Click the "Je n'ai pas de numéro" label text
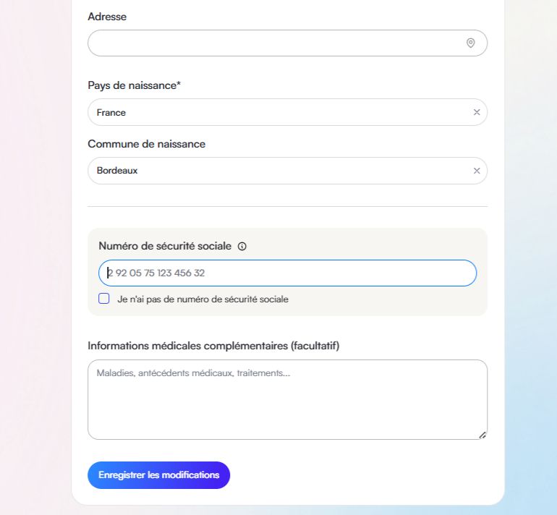557x515 pixels. [x=203, y=299]
